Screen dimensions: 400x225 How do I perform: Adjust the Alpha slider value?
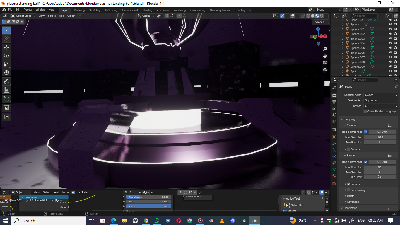coord(148,206)
